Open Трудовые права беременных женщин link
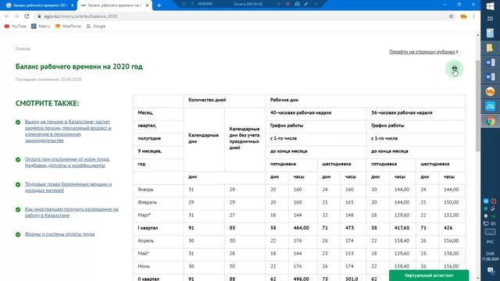500x281 pixels. click(68, 187)
